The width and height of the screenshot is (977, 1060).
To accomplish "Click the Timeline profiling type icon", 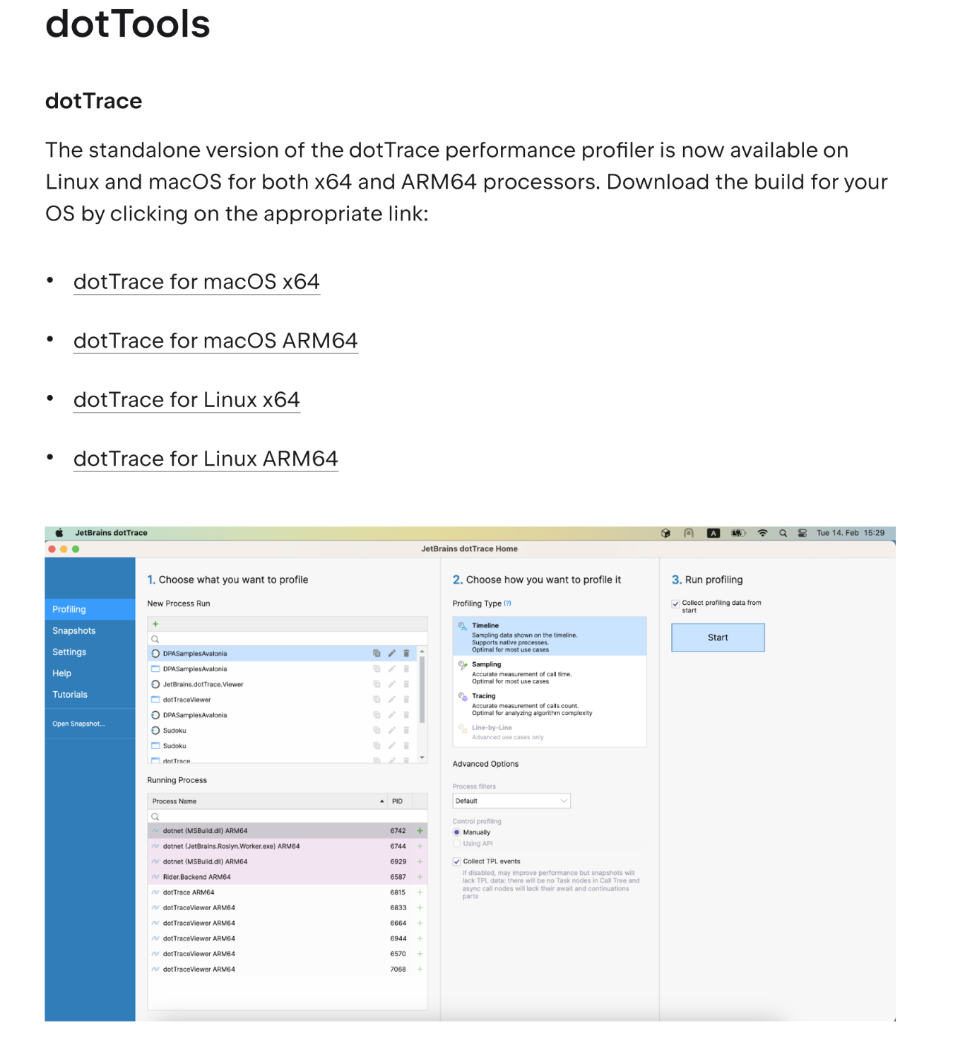I will click(x=463, y=626).
